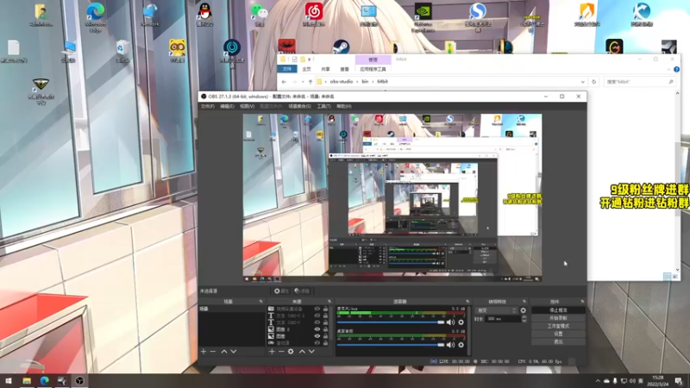Open WeChat desktop icon
The width and height of the screenshot is (690, 388).
260,14
